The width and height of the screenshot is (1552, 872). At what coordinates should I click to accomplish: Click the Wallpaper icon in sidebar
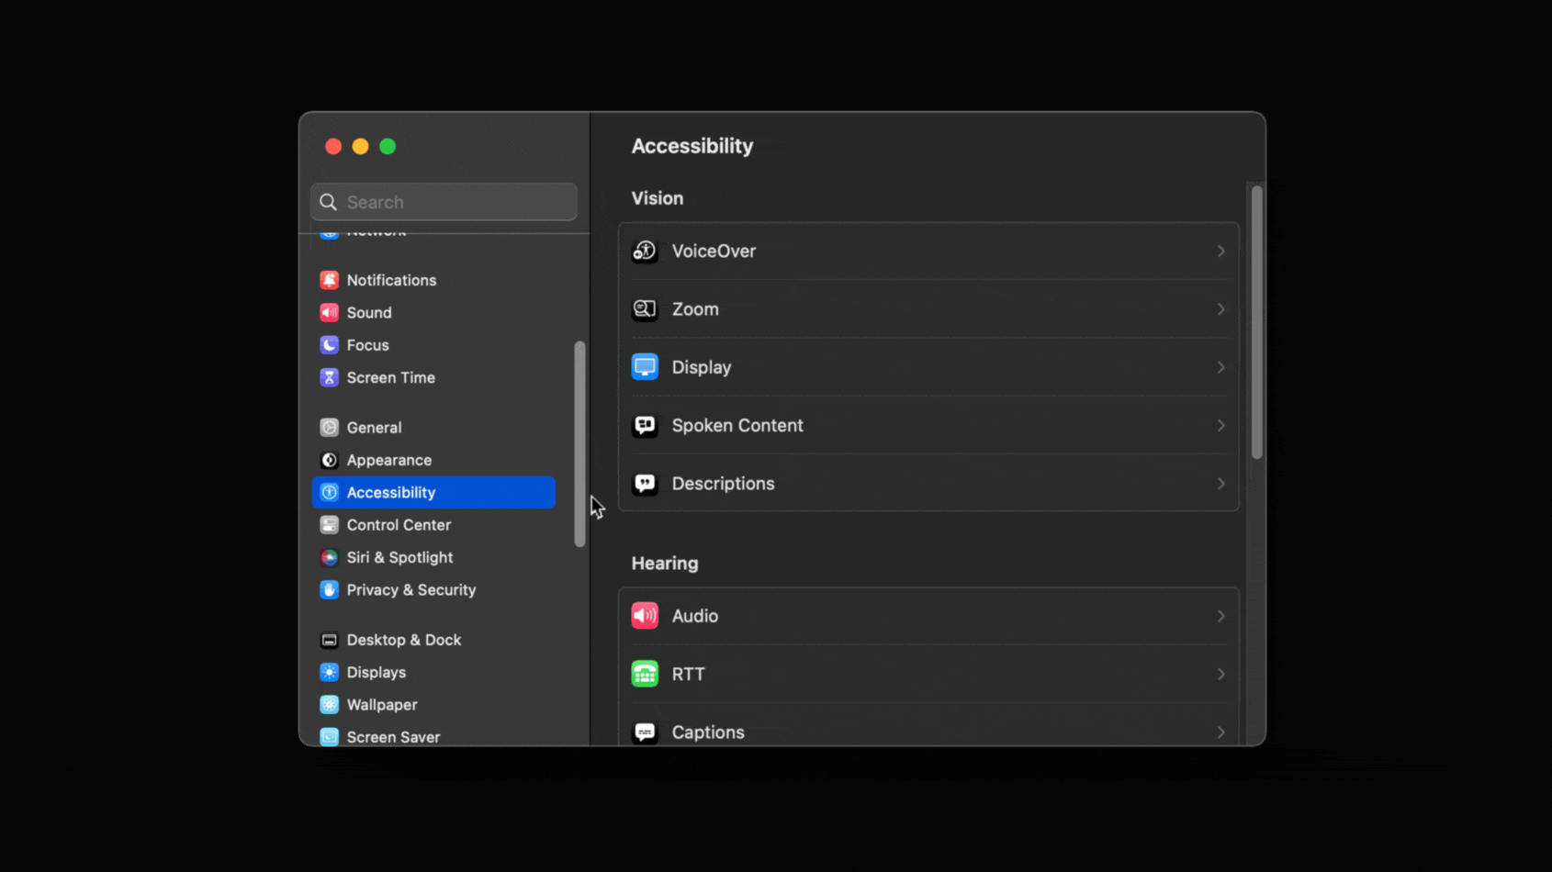pos(330,704)
